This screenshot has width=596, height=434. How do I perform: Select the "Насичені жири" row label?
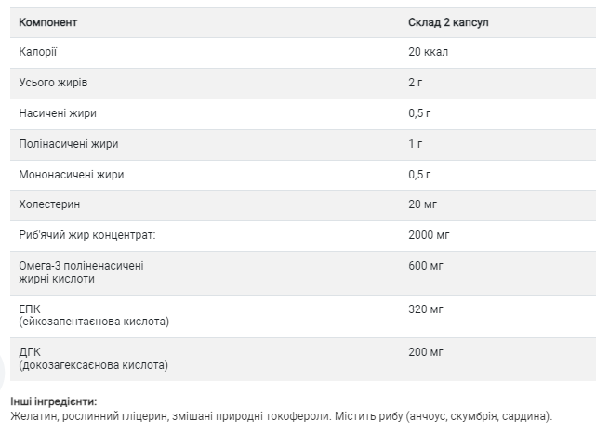click(58, 113)
